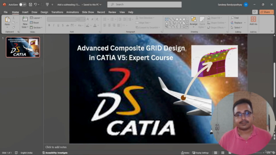Open the Layout dropdown
Image resolution: width=276 pixels, height=155 pixels.
pos(36,18)
